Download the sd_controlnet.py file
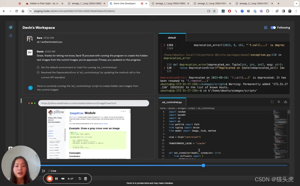The width and height of the screenshot is (300, 186). pos(286,102)
